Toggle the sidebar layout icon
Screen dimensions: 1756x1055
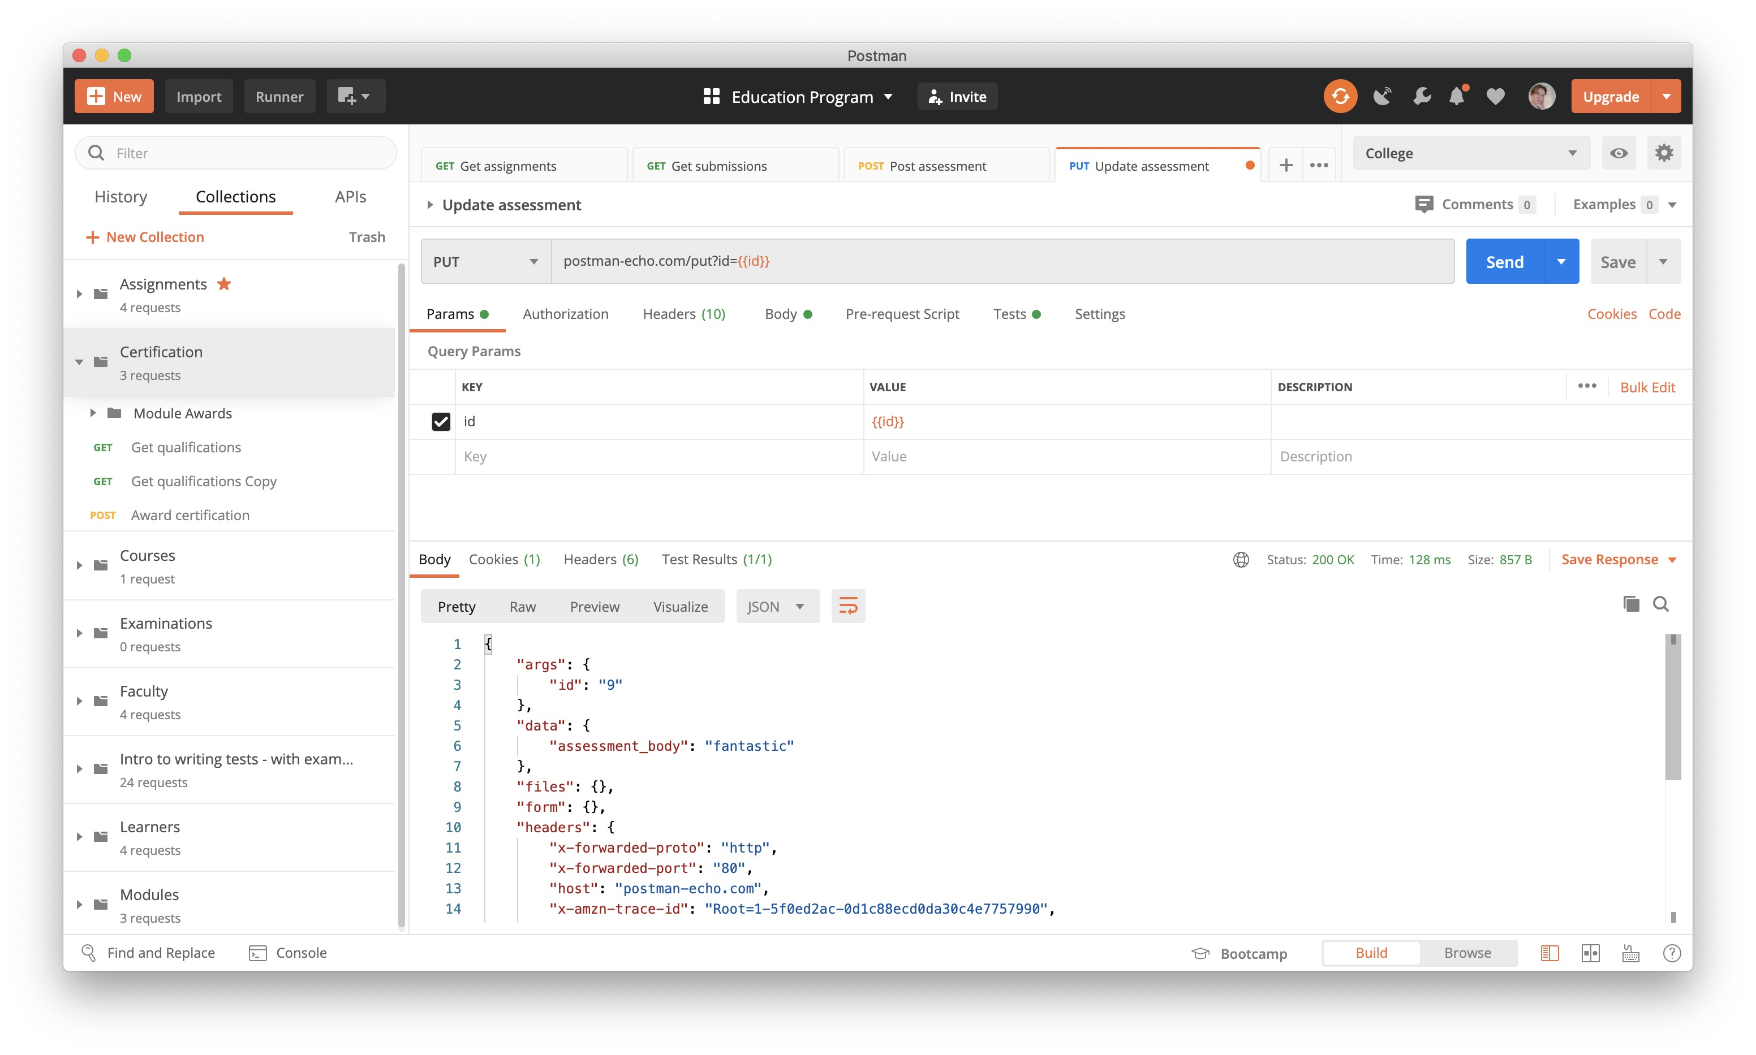pyautogui.click(x=1549, y=953)
